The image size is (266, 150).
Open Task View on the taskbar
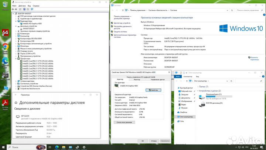[x=50, y=147]
